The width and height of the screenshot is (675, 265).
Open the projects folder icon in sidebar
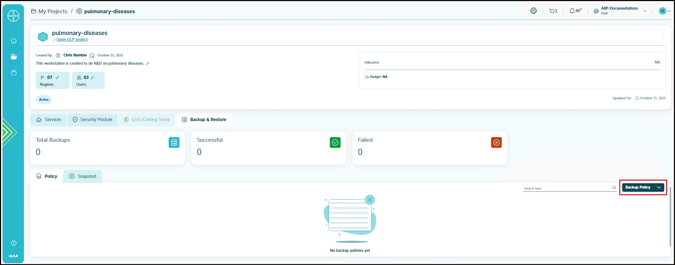[14, 57]
